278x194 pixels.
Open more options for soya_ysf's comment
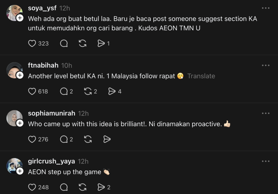pyautogui.click(x=266, y=8)
